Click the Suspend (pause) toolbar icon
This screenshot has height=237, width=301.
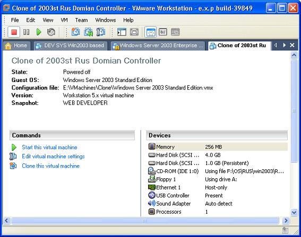(26, 32)
